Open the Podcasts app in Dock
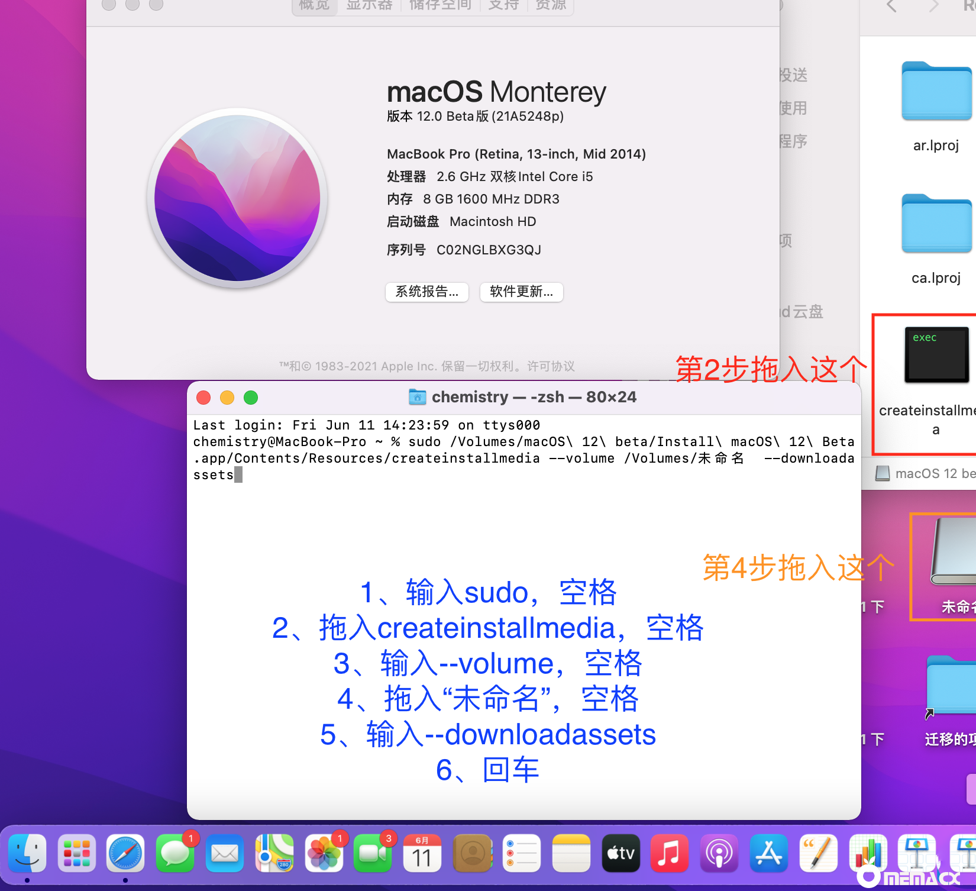976x891 pixels. (719, 853)
